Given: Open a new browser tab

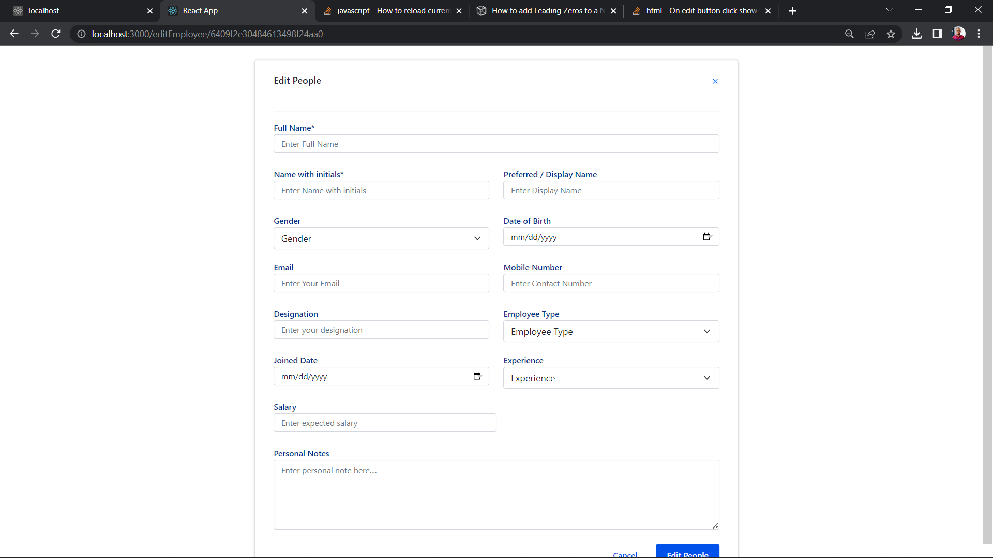Looking at the screenshot, I should [x=792, y=11].
